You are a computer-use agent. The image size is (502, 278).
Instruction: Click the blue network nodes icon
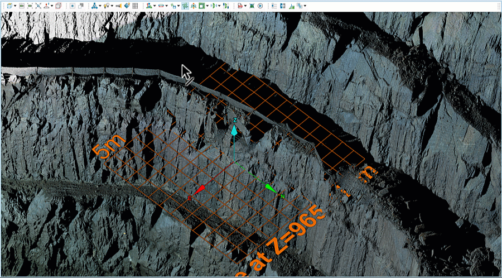click(x=94, y=6)
